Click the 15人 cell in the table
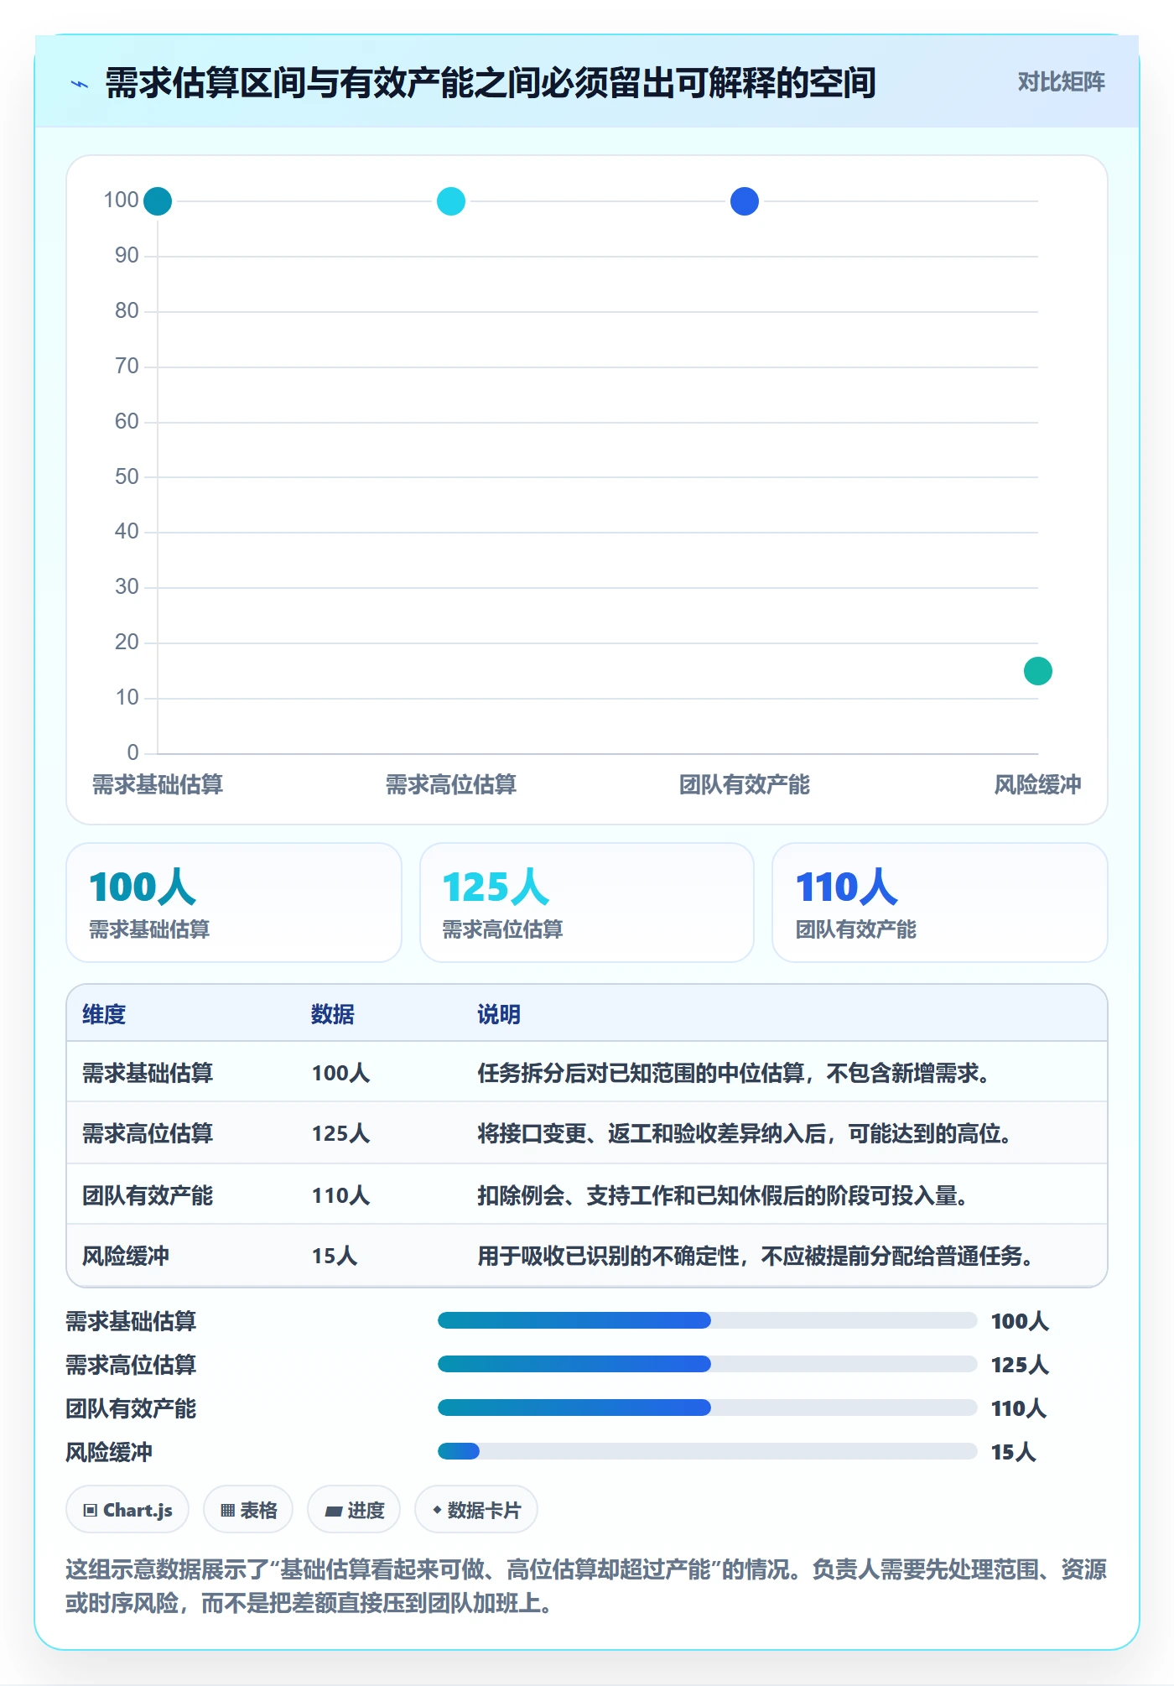The image size is (1174, 1686). point(335,1256)
